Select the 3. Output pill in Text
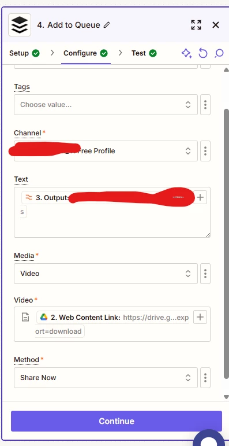Viewport: 229px width, 446px height. [108, 197]
